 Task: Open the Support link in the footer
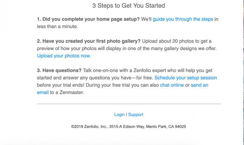tap(136, 114)
